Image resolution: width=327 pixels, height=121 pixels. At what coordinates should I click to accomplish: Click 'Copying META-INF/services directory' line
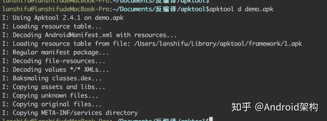70,113
